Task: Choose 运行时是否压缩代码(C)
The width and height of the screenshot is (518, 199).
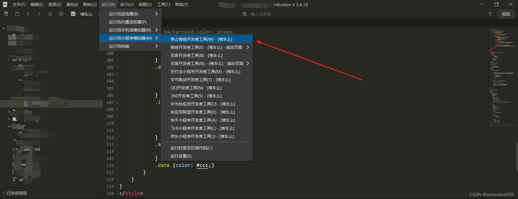Action: pos(207,148)
